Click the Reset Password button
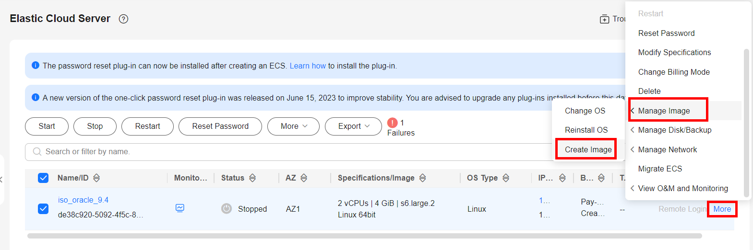The width and height of the screenshot is (753, 250). (x=220, y=126)
